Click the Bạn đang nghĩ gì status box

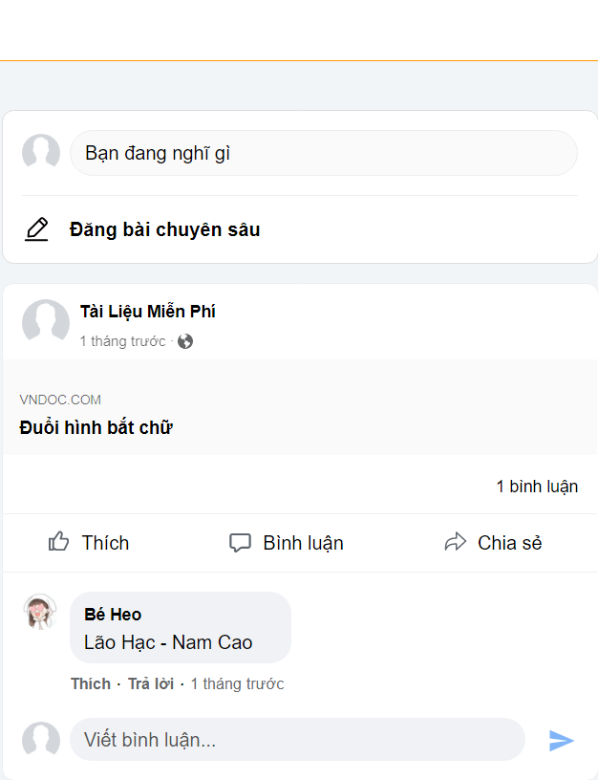coord(324,152)
